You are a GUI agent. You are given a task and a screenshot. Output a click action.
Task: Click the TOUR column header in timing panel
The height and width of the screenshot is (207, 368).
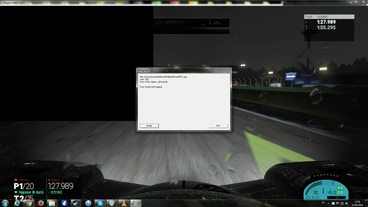(309, 17)
